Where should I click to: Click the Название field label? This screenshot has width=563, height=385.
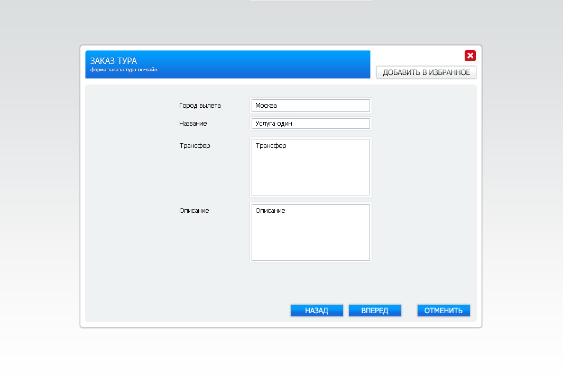(193, 124)
